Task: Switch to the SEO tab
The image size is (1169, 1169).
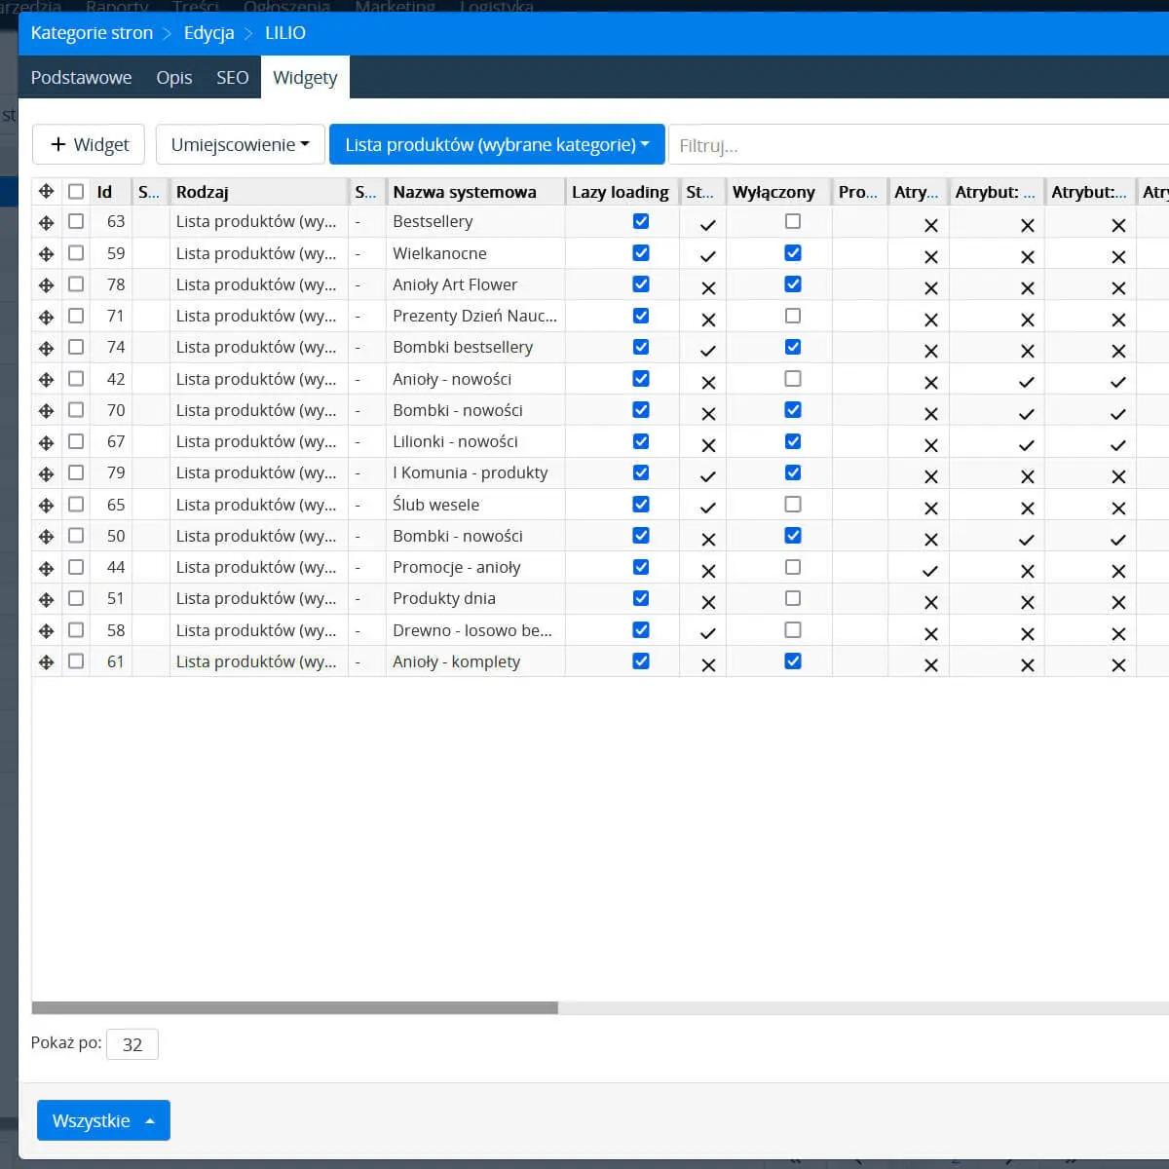Action: click(x=232, y=77)
